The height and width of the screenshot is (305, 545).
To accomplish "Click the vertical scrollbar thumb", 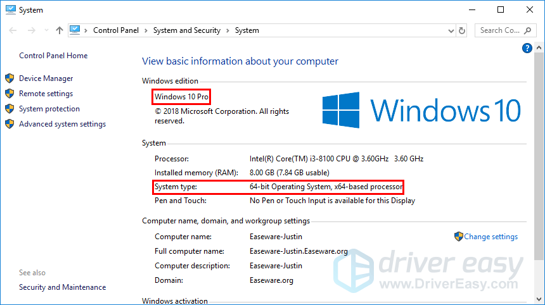I will [539, 156].
